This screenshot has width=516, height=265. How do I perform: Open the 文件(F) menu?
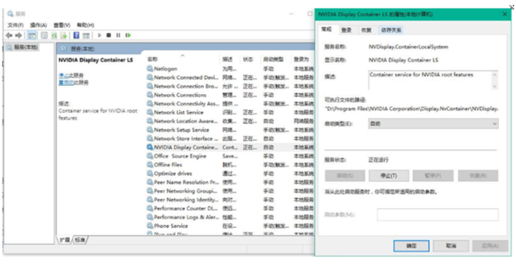pos(16,25)
